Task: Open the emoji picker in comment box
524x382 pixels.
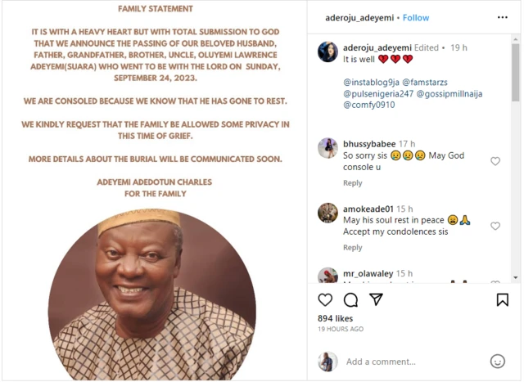Action: (497, 361)
